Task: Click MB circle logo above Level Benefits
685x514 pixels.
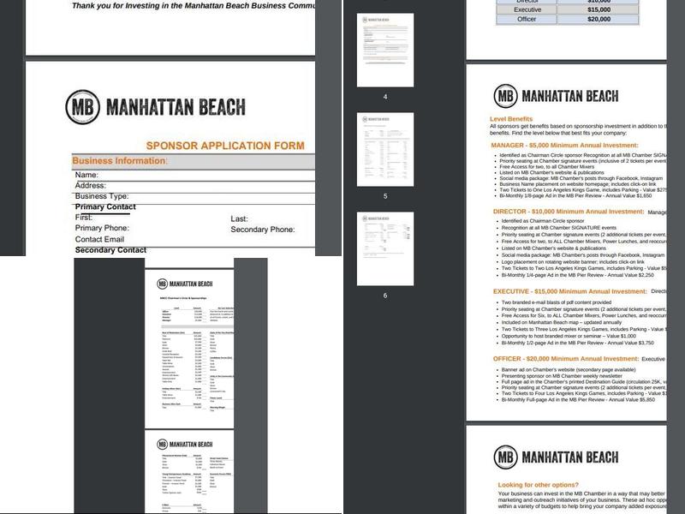Action: coord(505,96)
